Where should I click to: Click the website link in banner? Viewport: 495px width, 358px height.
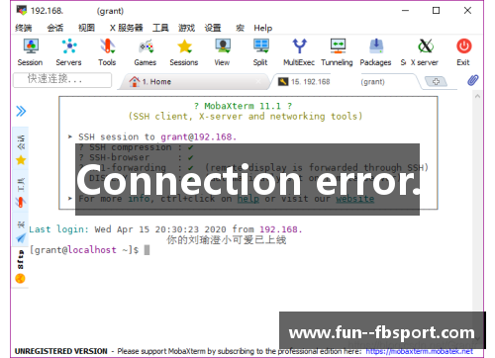pyautogui.click(x=355, y=199)
